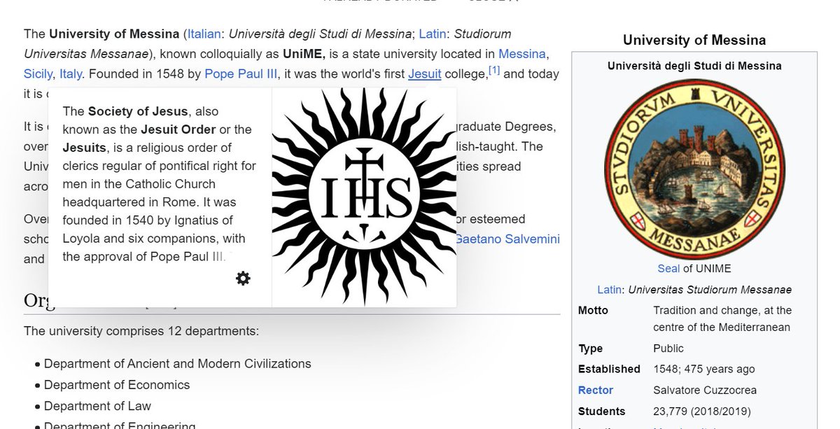Open the Jesuit link
840x429 pixels.
coord(425,73)
